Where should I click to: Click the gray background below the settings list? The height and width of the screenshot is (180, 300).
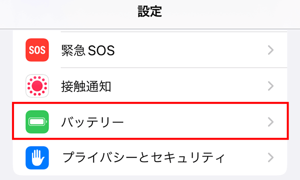[150, 178]
